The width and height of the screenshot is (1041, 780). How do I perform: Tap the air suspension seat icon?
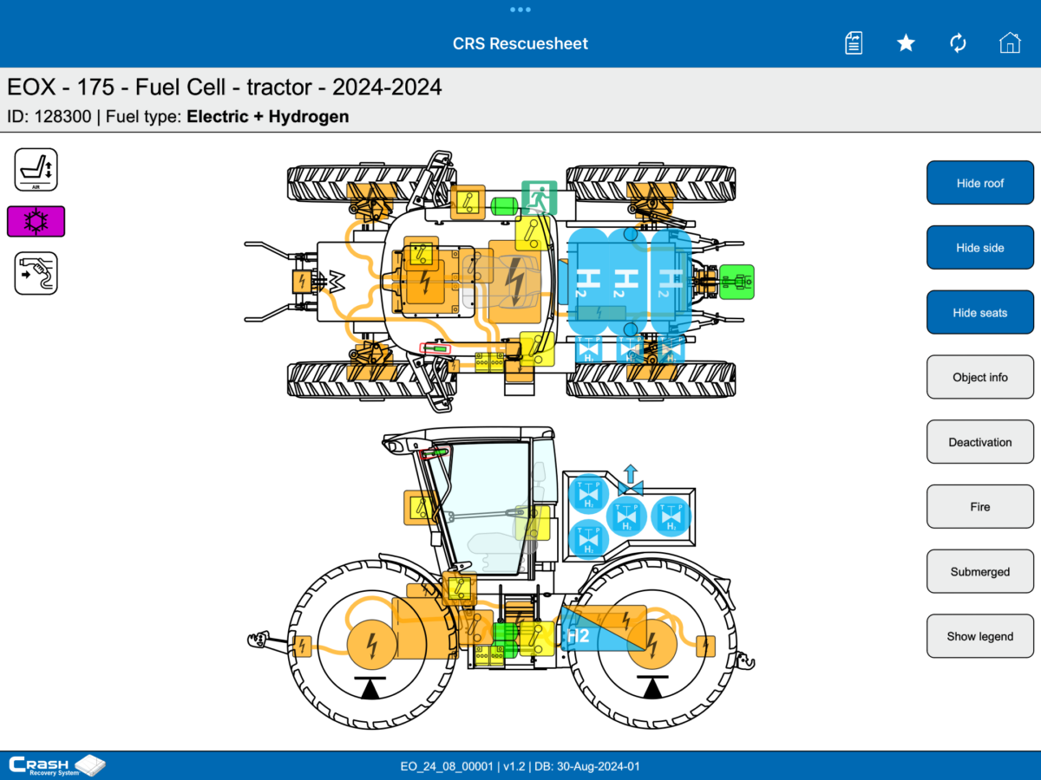tap(36, 169)
